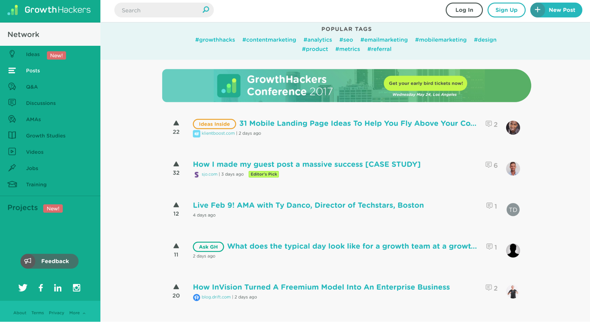Upvote the 31 Mobile Landing Page post
The height and width of the screenshot is (322, 590).
pyautogui.click(x=176, y=123)
